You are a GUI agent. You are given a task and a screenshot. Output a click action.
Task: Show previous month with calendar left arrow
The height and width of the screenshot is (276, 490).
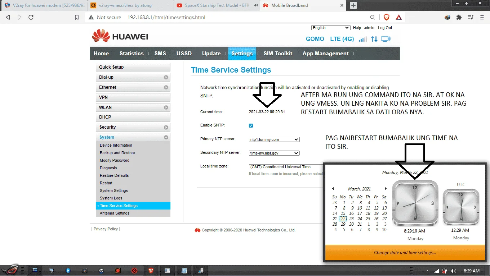coord(333,189)
